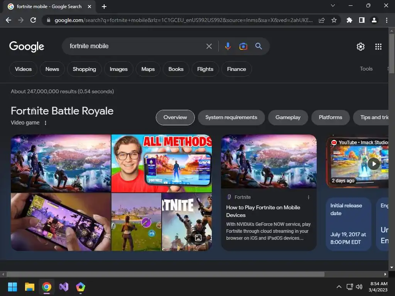Switch to the Finance results filter
This screenshot has width=395, height=296.
[x=236, y=69]
